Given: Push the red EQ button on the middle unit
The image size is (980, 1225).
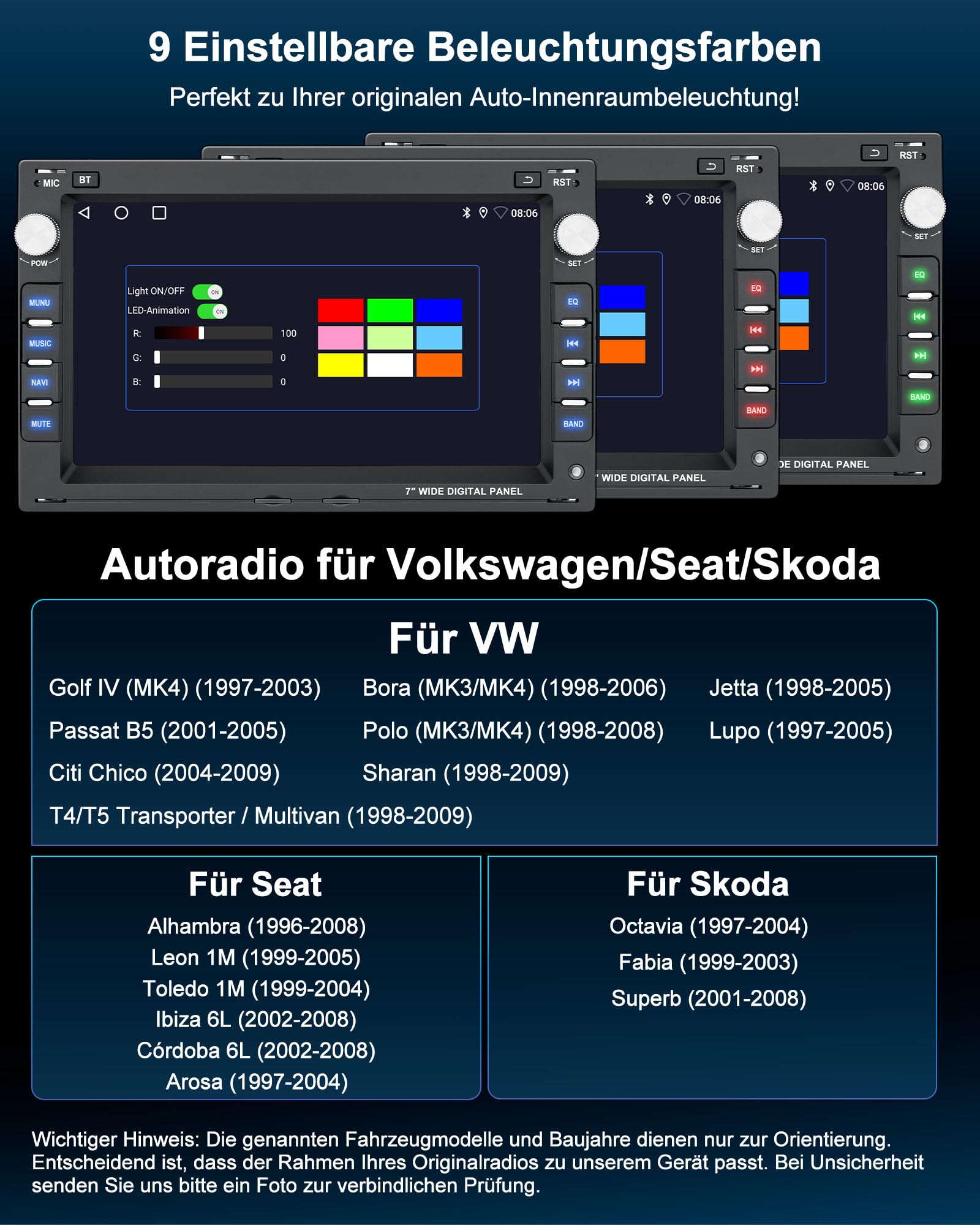Looking at the screenshot, I should pos(756,288).
